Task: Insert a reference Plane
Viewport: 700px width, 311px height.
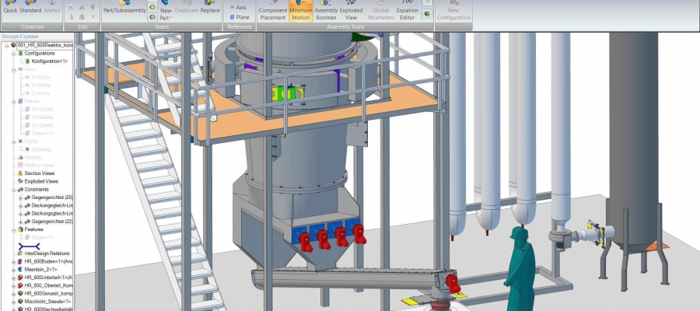Action: coord(240,16)
